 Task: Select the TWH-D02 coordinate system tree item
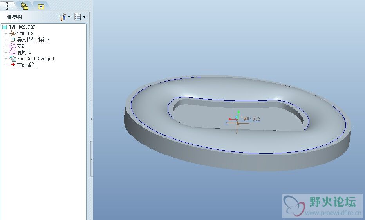[22, 33]
